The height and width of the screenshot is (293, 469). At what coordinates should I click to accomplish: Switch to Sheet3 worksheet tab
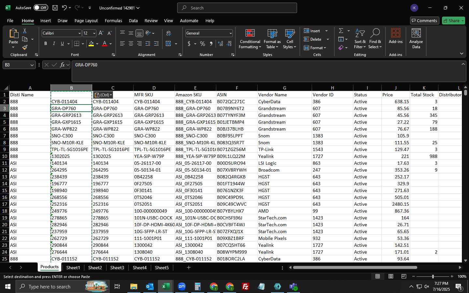[117, 268]
